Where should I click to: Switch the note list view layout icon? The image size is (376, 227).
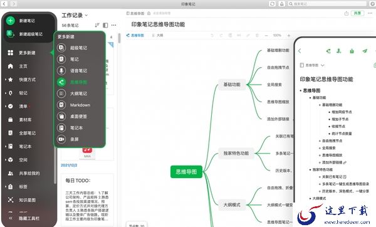105,25
